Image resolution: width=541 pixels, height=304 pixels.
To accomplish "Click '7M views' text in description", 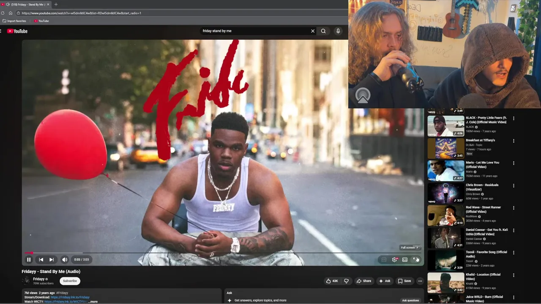I will click(31, 293).
